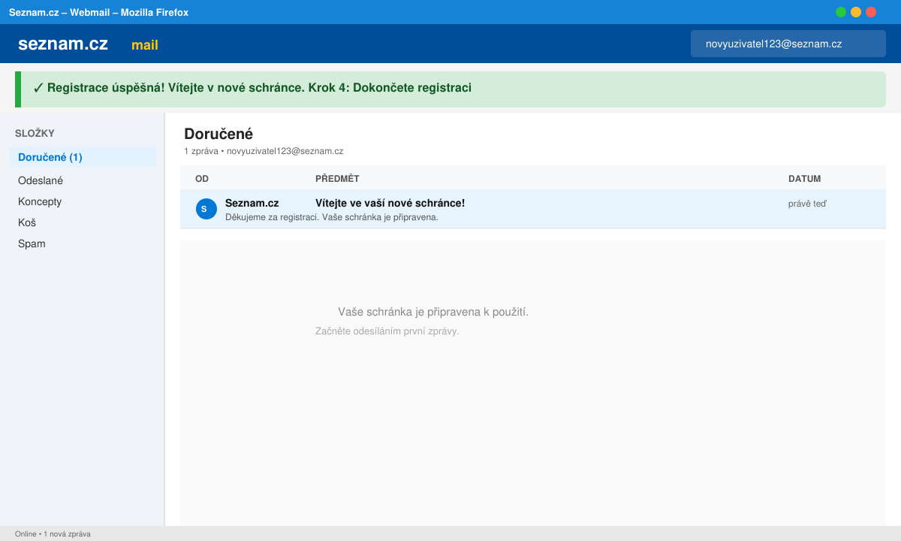Close the window with red button
Screen dimensions: 901x541
[871, 12]
